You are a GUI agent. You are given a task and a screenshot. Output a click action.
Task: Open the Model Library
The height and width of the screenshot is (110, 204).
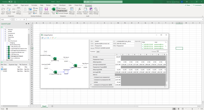[x=91, y=11]
